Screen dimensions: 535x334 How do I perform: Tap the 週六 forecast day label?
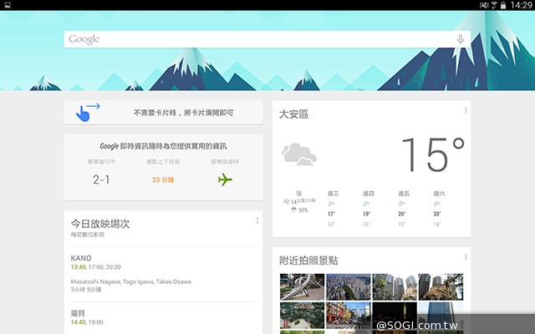pos(439,194)
